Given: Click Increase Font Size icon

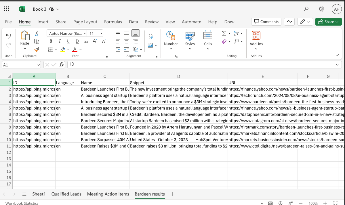Looking at the screenshot, I should coord(95,41).
